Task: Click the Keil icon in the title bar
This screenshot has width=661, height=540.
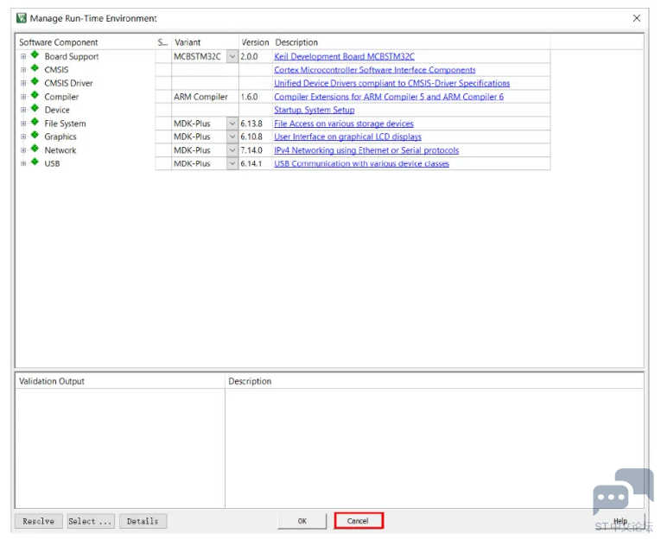Action: [x=21, y=18]
